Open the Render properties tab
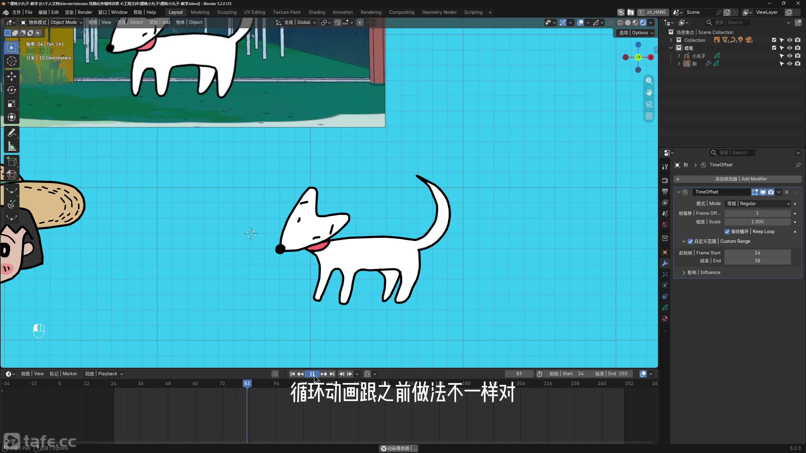Viewport: 806px width, 453px height. pos(665,180)
